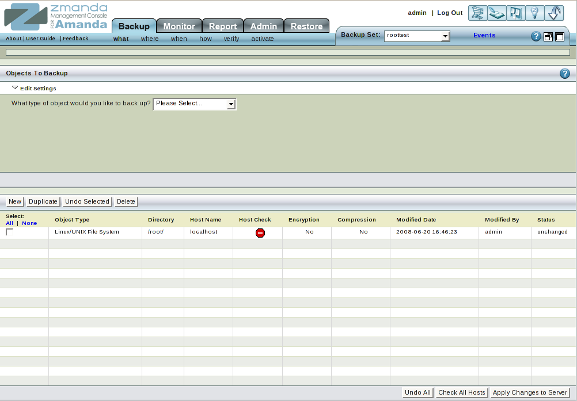Open the 'what' sub-tab
Viewport: 577px width, 401px height.
[x=121, y=39]
